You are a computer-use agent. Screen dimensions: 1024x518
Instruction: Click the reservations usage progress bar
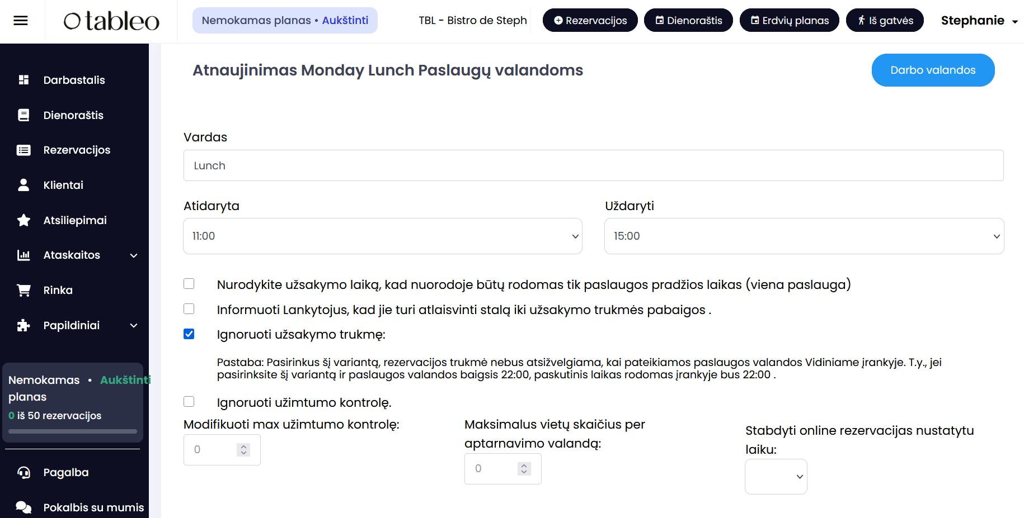click(73, 431)
